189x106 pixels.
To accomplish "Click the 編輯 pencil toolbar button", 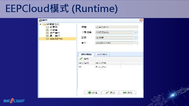I will [x=84, y=59].
